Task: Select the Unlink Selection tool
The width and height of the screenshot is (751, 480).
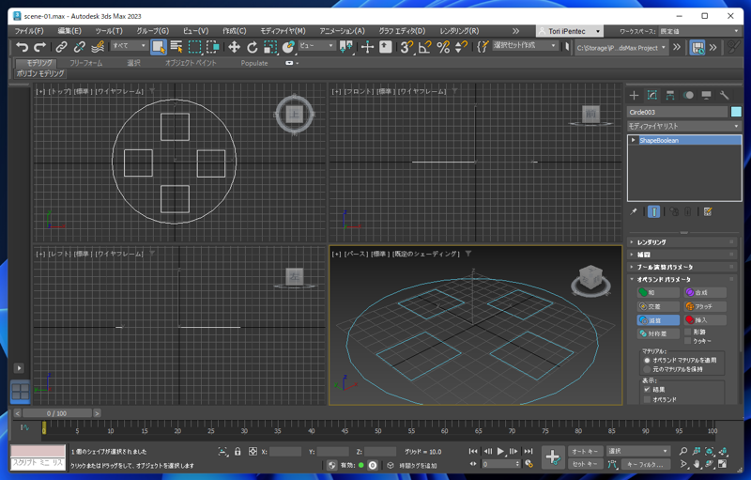Action: click(x=79, y=47)
